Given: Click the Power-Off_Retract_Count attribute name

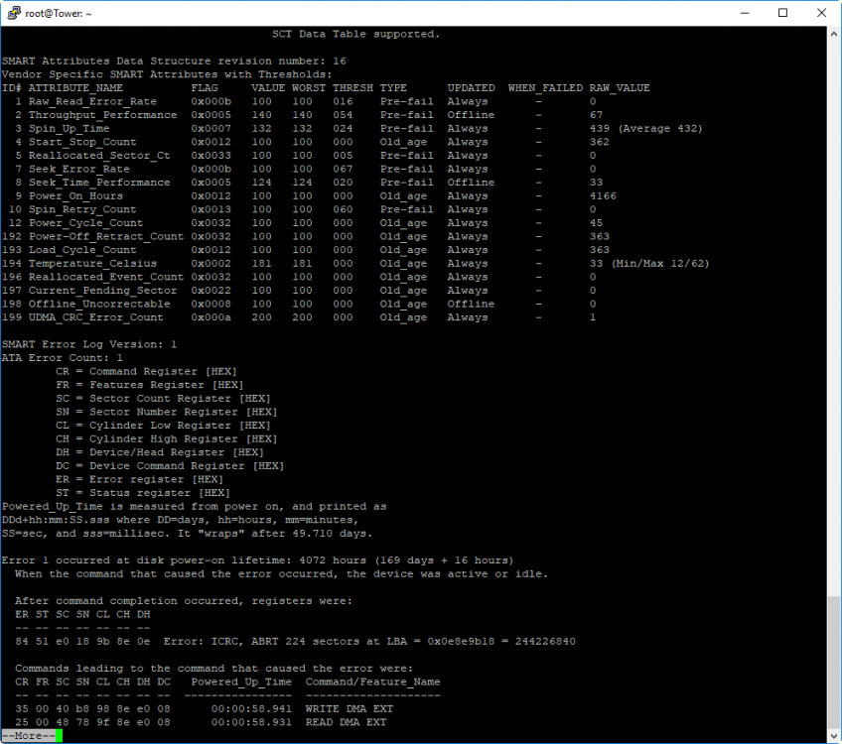Looking at the screenshot, I should [x=106, y=236].
